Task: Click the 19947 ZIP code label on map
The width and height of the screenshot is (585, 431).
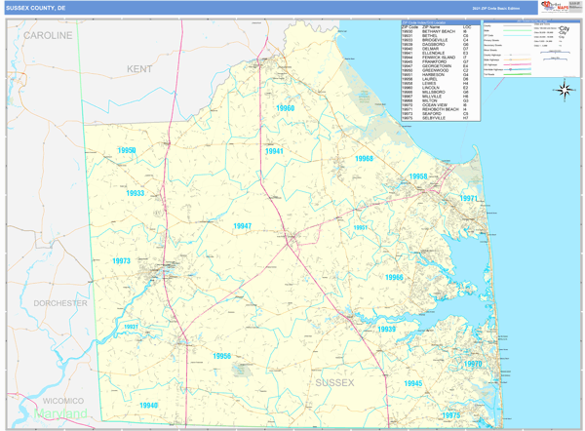Action: pos(242,226)
